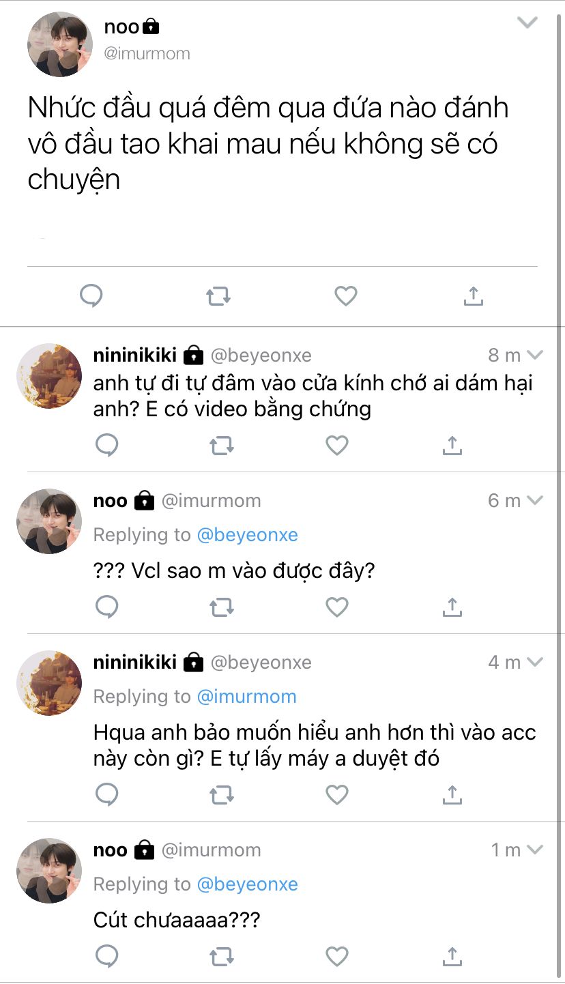This screenshot has width=565, height=984.
Task: Share noo's 6 m reply
Action: (x=452, y=607)
